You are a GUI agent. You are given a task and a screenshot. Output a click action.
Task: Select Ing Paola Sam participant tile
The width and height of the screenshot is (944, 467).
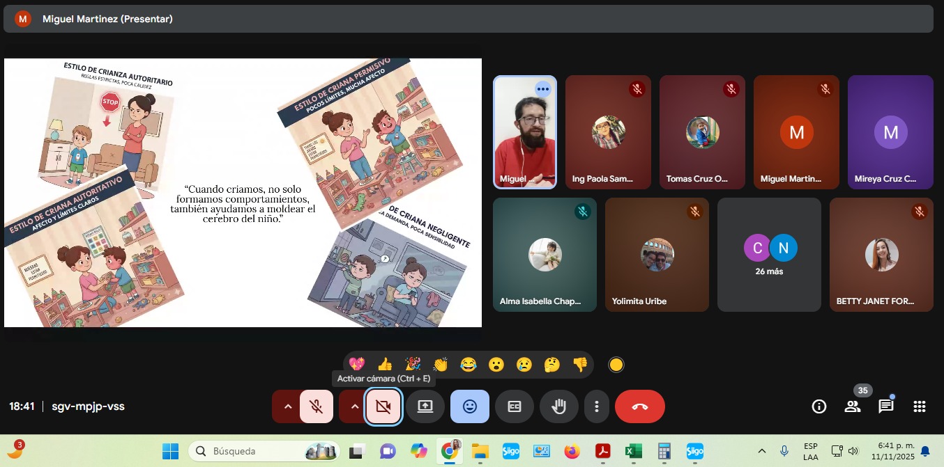pyautogui.click(x=608, y=132)
